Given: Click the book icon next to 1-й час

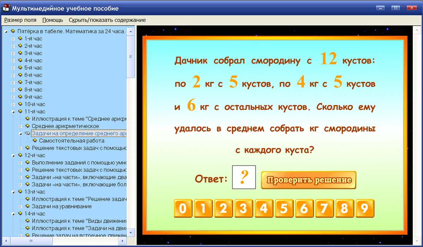Looking at the screenshot, I should pos(20,38).
